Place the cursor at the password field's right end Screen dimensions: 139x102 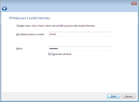110,49
